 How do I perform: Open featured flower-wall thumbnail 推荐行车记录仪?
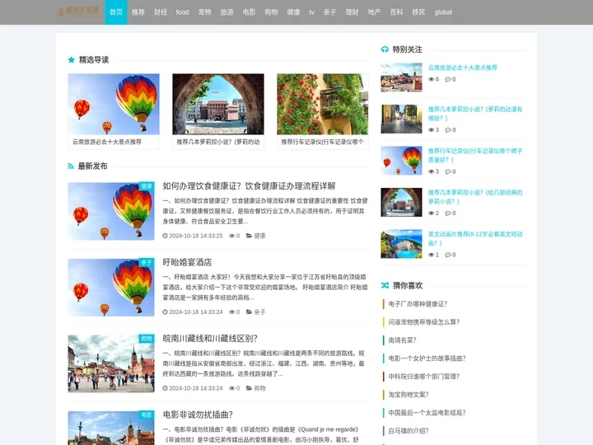point(323,104)
